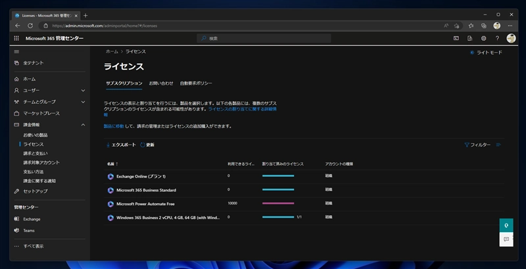Open the app launcher waffle icon
This screenshot has height=269, width=526.
coord(16,39)
